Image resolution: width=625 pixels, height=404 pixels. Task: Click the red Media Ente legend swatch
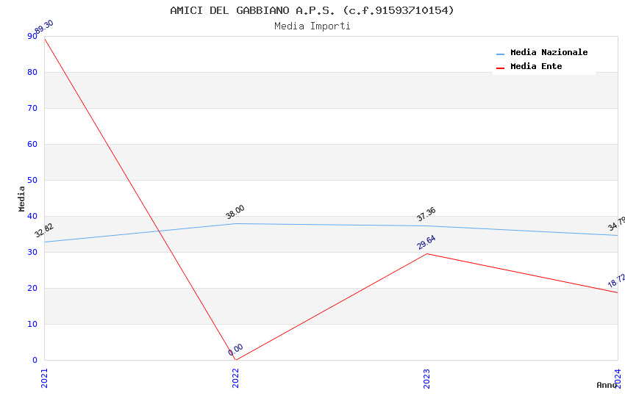coord(501,68)
